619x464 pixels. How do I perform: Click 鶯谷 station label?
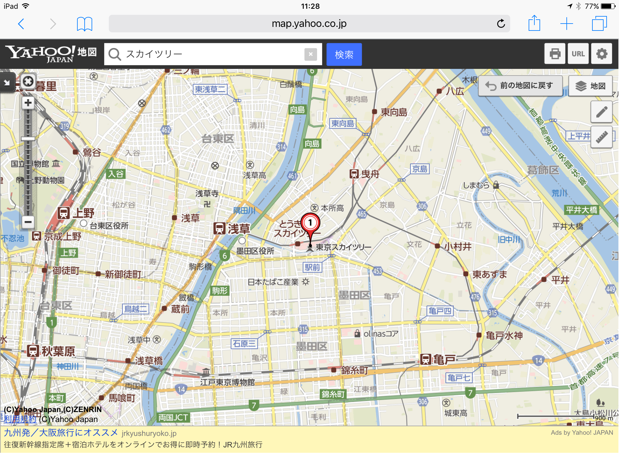pyautogui.click(x=92, y=152)
